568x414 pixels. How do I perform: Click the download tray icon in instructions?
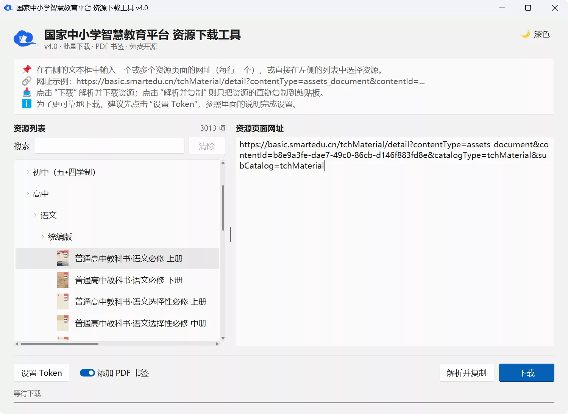tap(27, 92)
